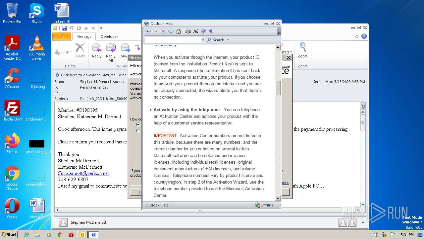Screen dimensions: 424x239
Task: Click the Search button in Outlook Help
Action: (x=216, y=40)
